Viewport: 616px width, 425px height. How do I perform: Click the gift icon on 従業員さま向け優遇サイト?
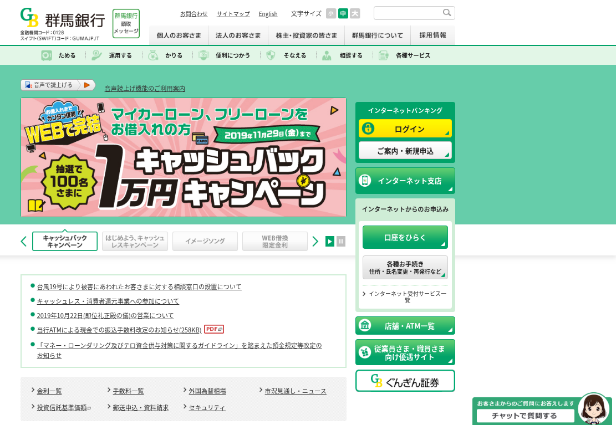365,352
